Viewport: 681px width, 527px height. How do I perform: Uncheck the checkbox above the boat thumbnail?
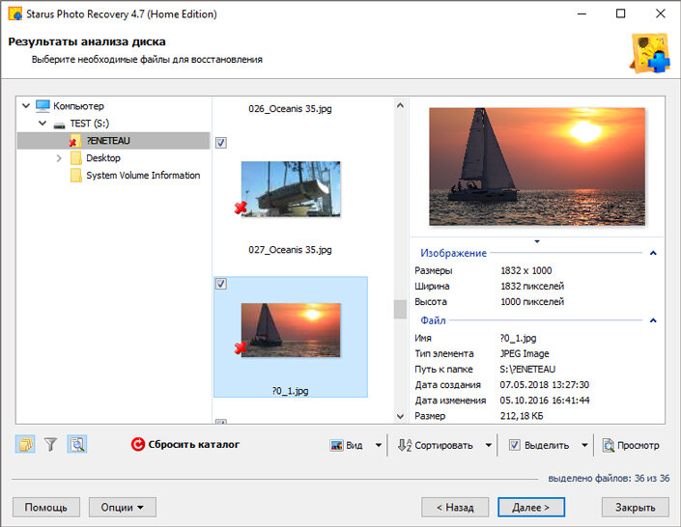[x=221, y=143]
